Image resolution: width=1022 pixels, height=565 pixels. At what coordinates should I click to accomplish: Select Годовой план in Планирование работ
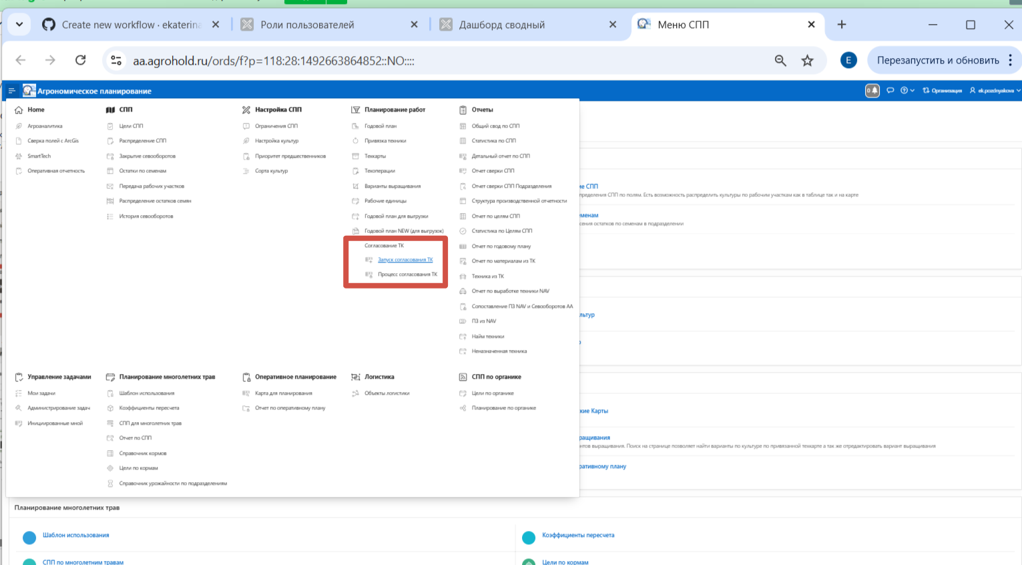pyautogui.click(x=380, y=126)
